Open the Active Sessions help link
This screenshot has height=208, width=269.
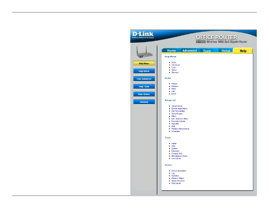click(x=178, y=181)
